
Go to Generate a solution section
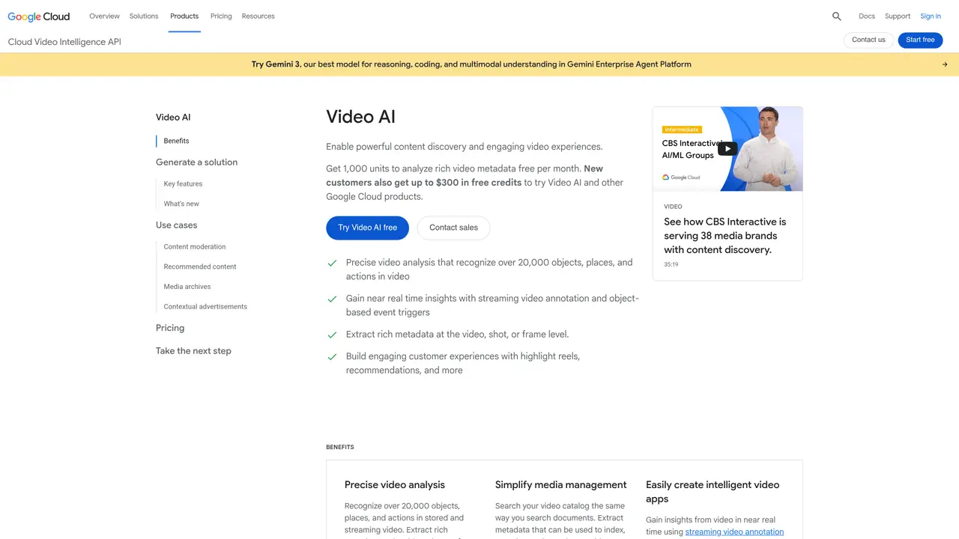pos(196,162)
